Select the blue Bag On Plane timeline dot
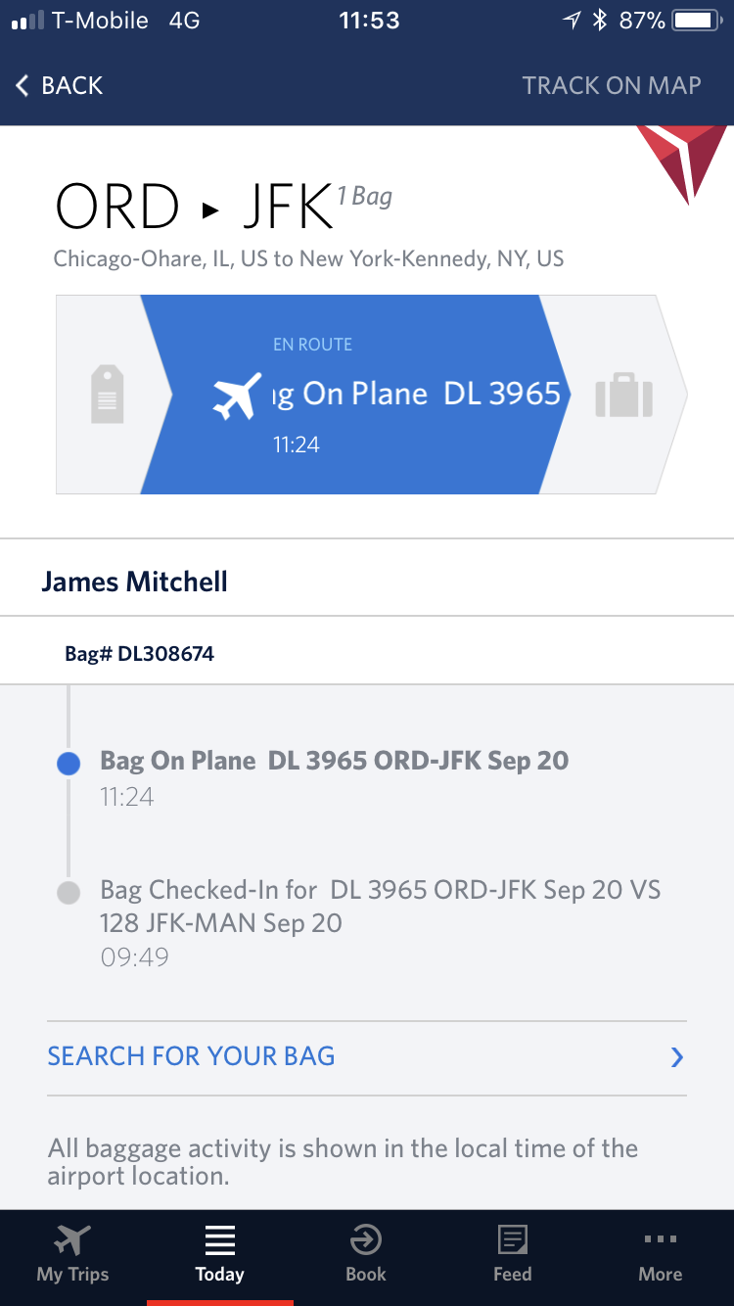This screenshot has width=734, height=1306. point(69,764)
